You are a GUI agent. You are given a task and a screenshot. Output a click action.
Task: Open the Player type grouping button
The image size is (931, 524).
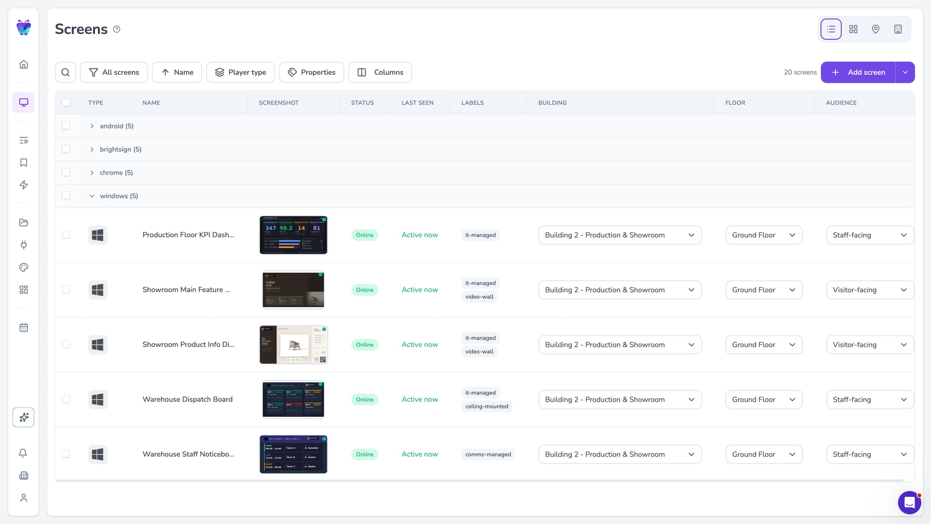pyautogui.click(x=241, y=72)
